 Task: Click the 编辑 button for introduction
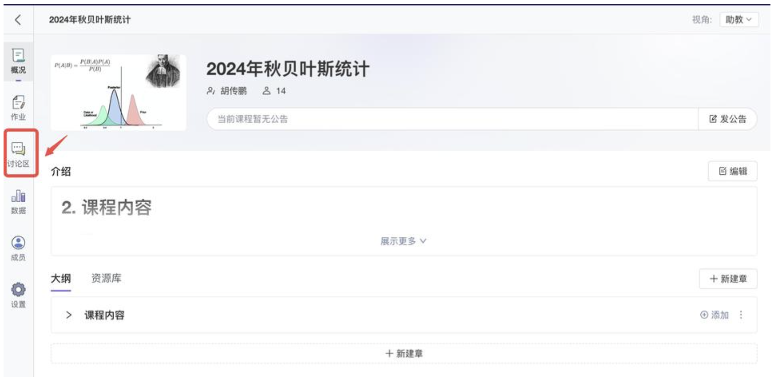tap(733, 171)
